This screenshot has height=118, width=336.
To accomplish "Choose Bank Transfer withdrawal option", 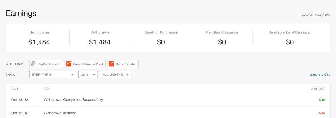I will click(123, 64).
